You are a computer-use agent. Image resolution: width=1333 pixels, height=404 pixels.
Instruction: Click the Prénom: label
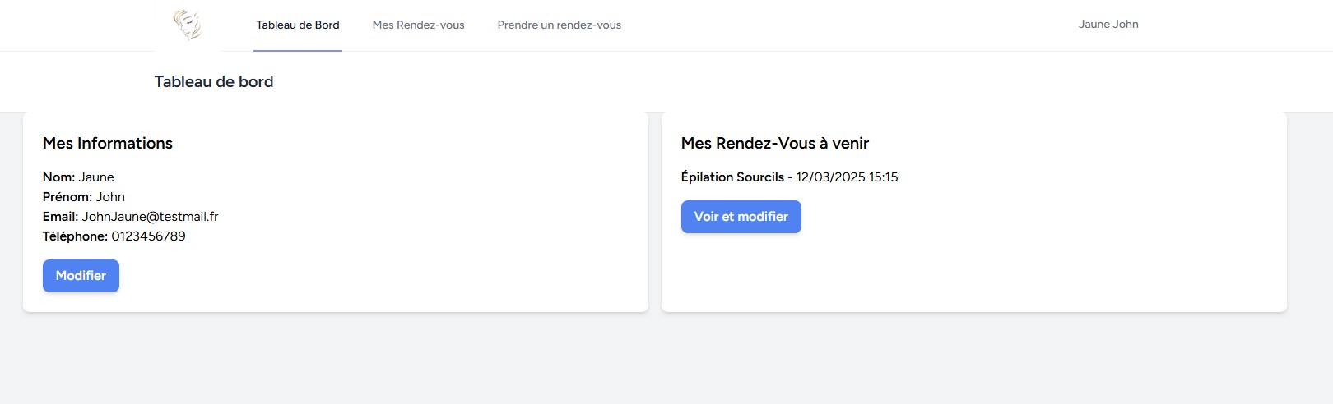coord(67,197)
